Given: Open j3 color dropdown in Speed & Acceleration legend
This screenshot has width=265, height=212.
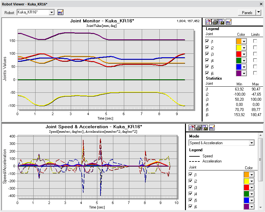Looking at the screenshot, I should click(252, 188).
